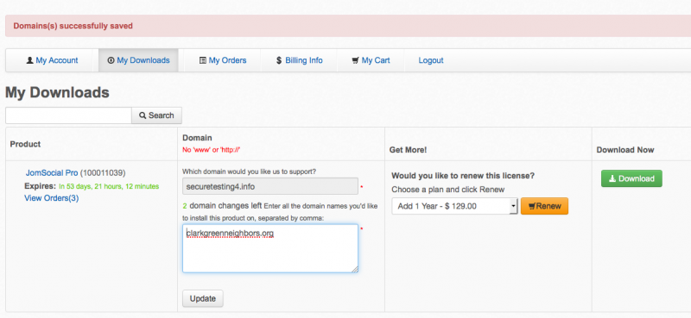Click Which domain would you like us to support?
This screenshot has height=318, width=691.
pos(249,171)
